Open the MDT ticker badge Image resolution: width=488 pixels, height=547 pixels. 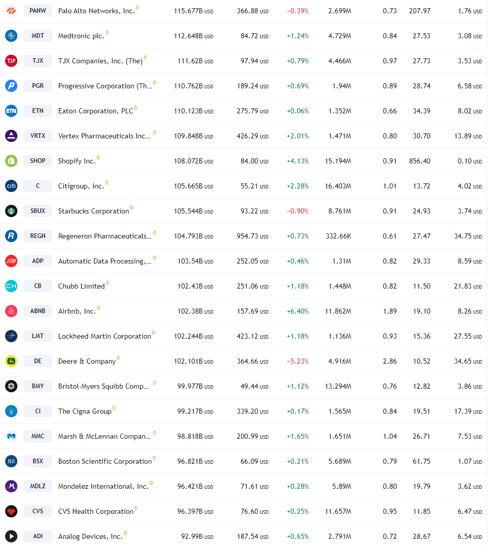pyautogui.click(x=38, y=36)
